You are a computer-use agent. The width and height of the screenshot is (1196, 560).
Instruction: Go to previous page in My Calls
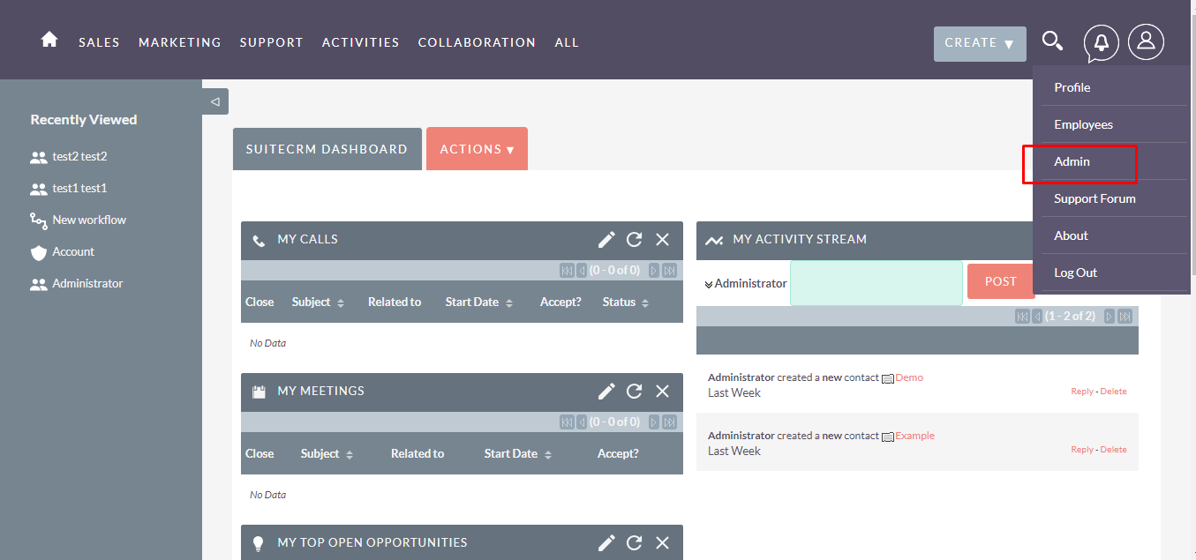click(x=582, y=270)
